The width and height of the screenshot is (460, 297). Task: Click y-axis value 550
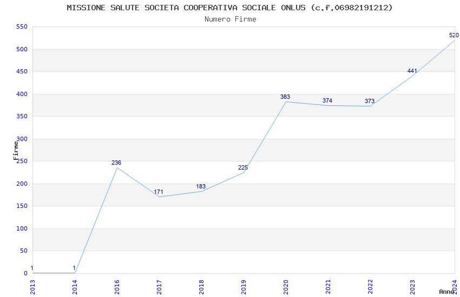click(x=22, y=26)
